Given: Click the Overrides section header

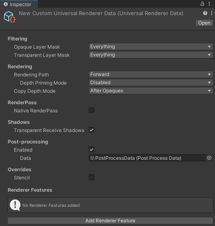Looking at the screenshot, I should 20,170.
